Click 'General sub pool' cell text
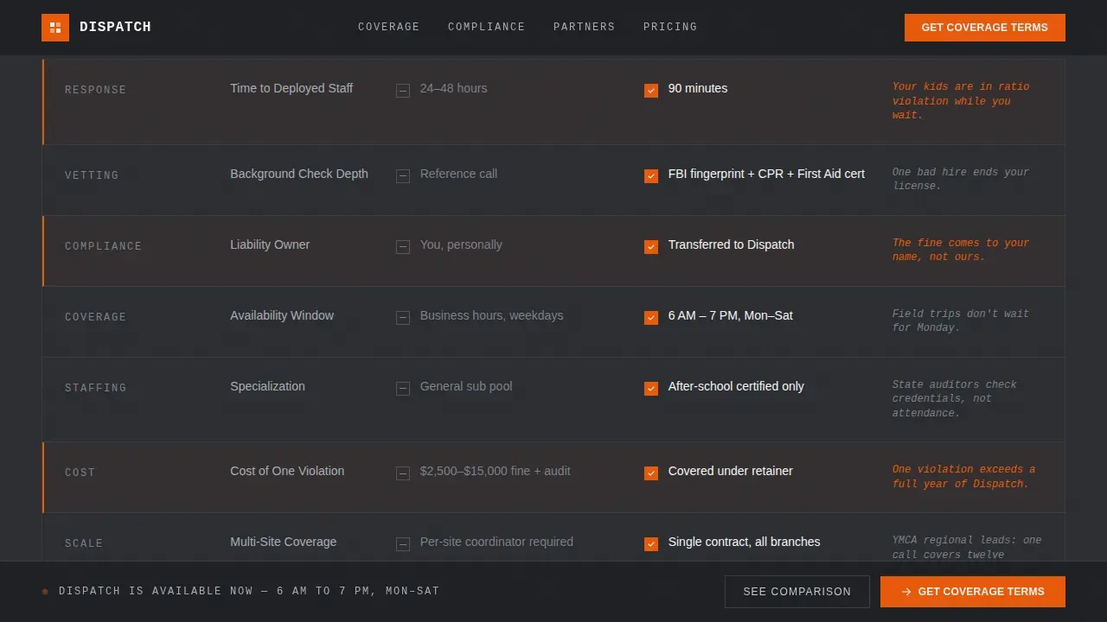 pyautogui.click(x=466, y=386)
